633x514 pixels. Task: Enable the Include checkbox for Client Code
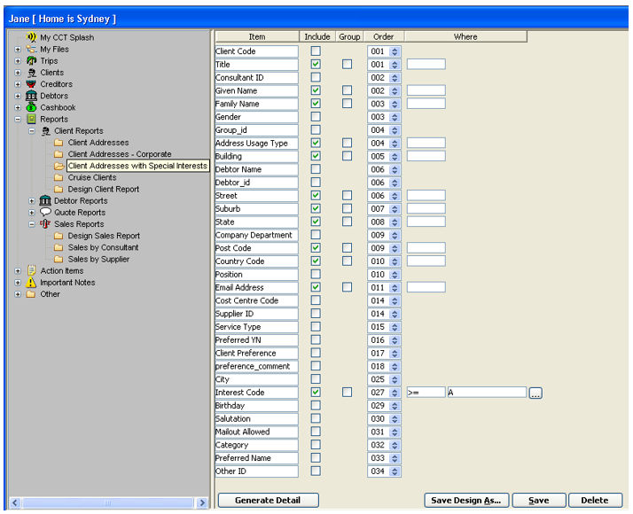[316, 51]
